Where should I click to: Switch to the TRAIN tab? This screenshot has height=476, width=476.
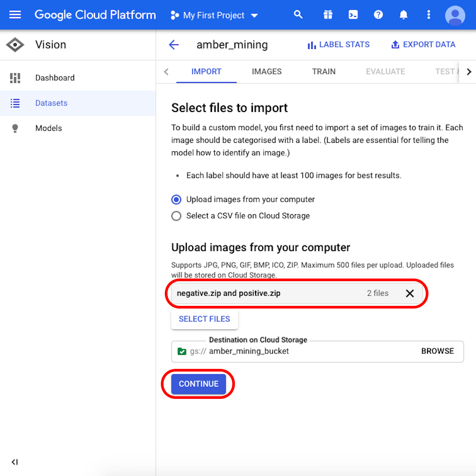pos(324,72)
